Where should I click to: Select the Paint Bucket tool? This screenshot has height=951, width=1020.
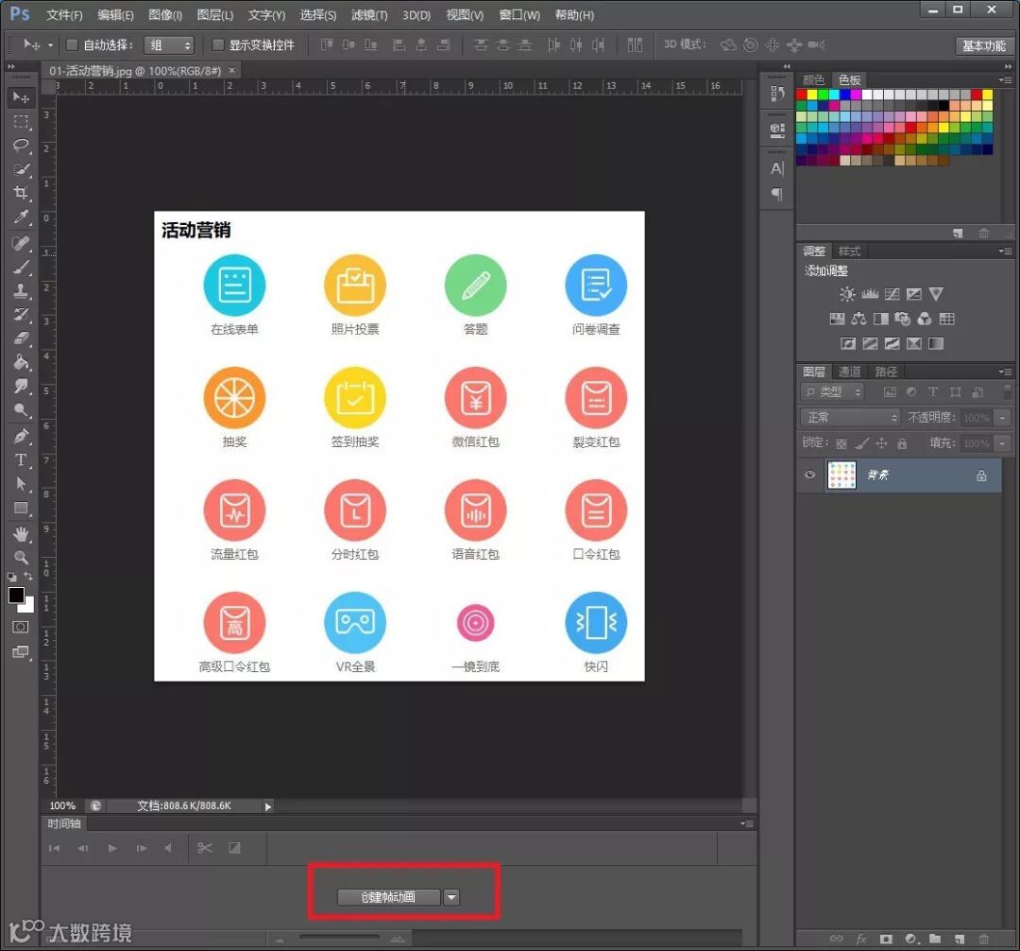pyautogui.click(x=21, y=362)
